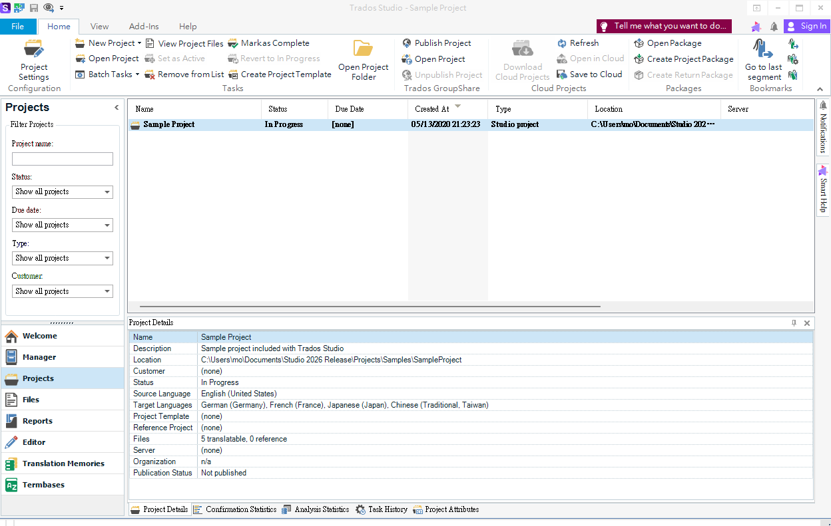Image resolution: width=831 pixels, height=526 pixels.
Task: Click the top small bookmark icon in Bookmarks group
Action: pos(793,44)
